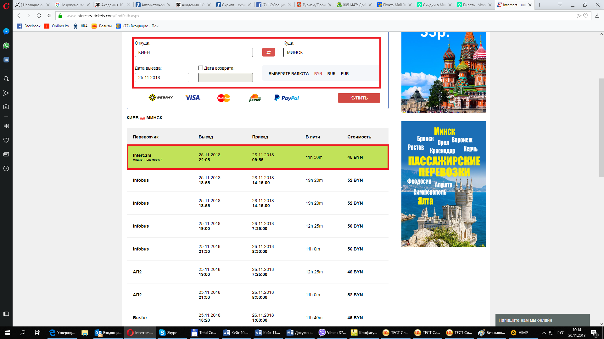Click the swap cities arrows button
The image size is (604, 339).
tap(269, 52)
